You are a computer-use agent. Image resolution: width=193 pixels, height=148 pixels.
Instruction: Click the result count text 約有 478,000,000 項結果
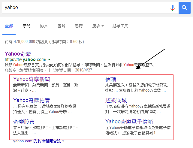click(x=26, y=42)
